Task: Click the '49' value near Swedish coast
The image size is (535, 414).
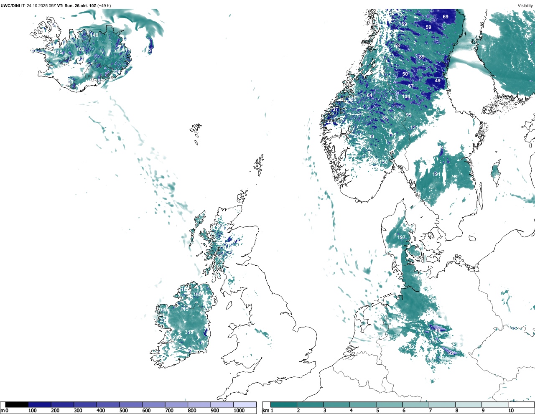Action: click(438, 81)
